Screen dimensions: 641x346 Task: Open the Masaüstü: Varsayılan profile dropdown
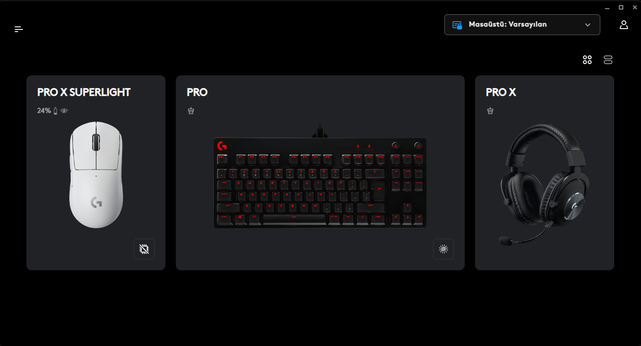[x=522, y=25]
